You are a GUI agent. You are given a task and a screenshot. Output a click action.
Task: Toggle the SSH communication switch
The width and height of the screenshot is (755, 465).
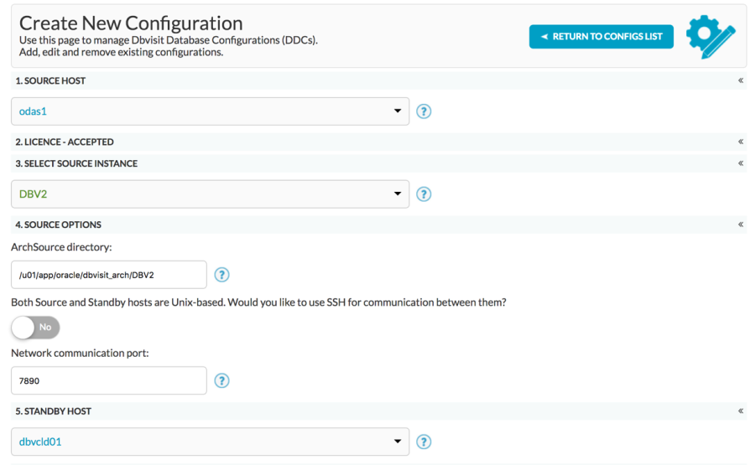pos(35,328)
